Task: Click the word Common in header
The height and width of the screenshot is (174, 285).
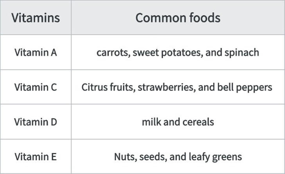Action: 161,18
